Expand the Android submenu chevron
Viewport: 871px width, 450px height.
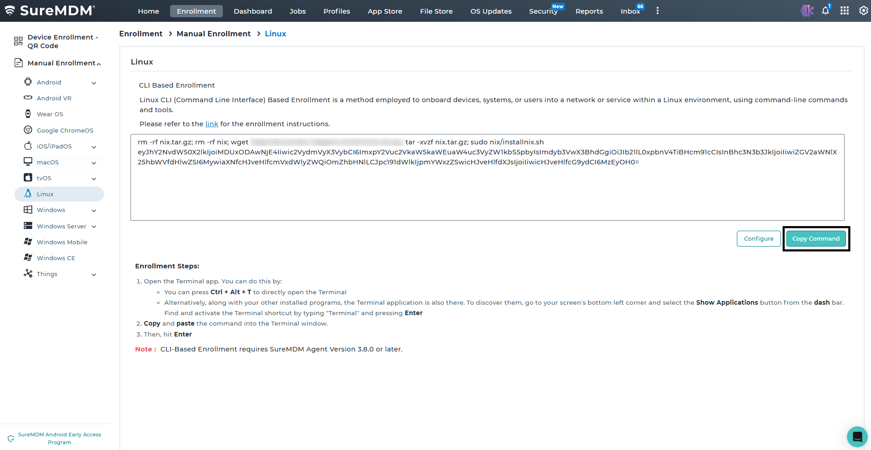[94, 83]
